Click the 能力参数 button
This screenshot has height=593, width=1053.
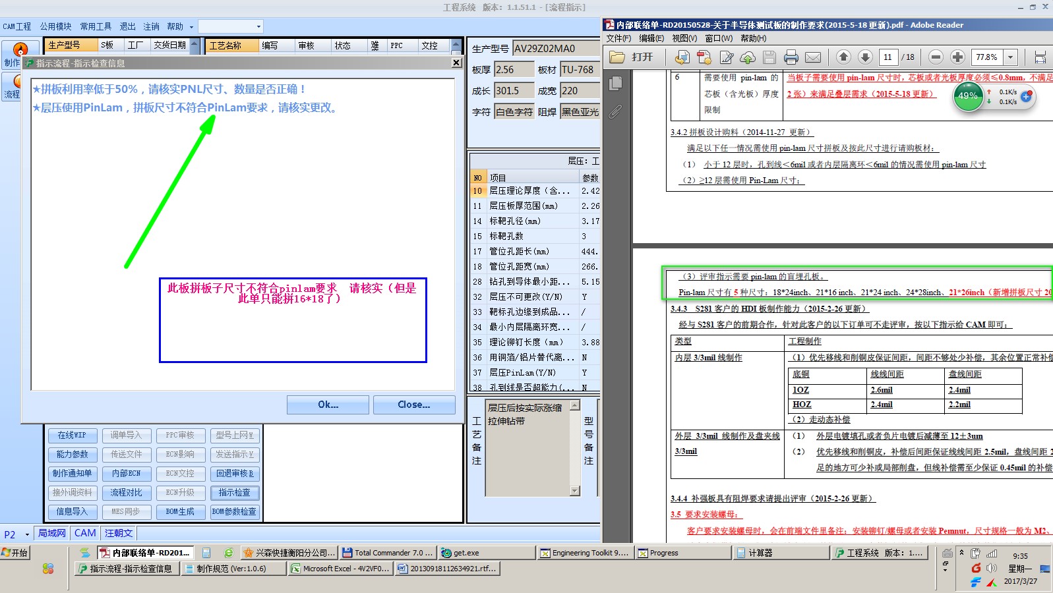click(72, 455)
